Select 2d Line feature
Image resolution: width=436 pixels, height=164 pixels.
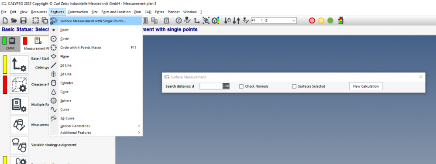(x=96, y=65)
